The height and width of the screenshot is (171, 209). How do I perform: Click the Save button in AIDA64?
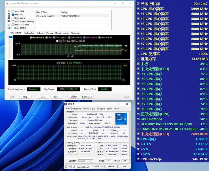pyautogui.click(x=56, y=97)
